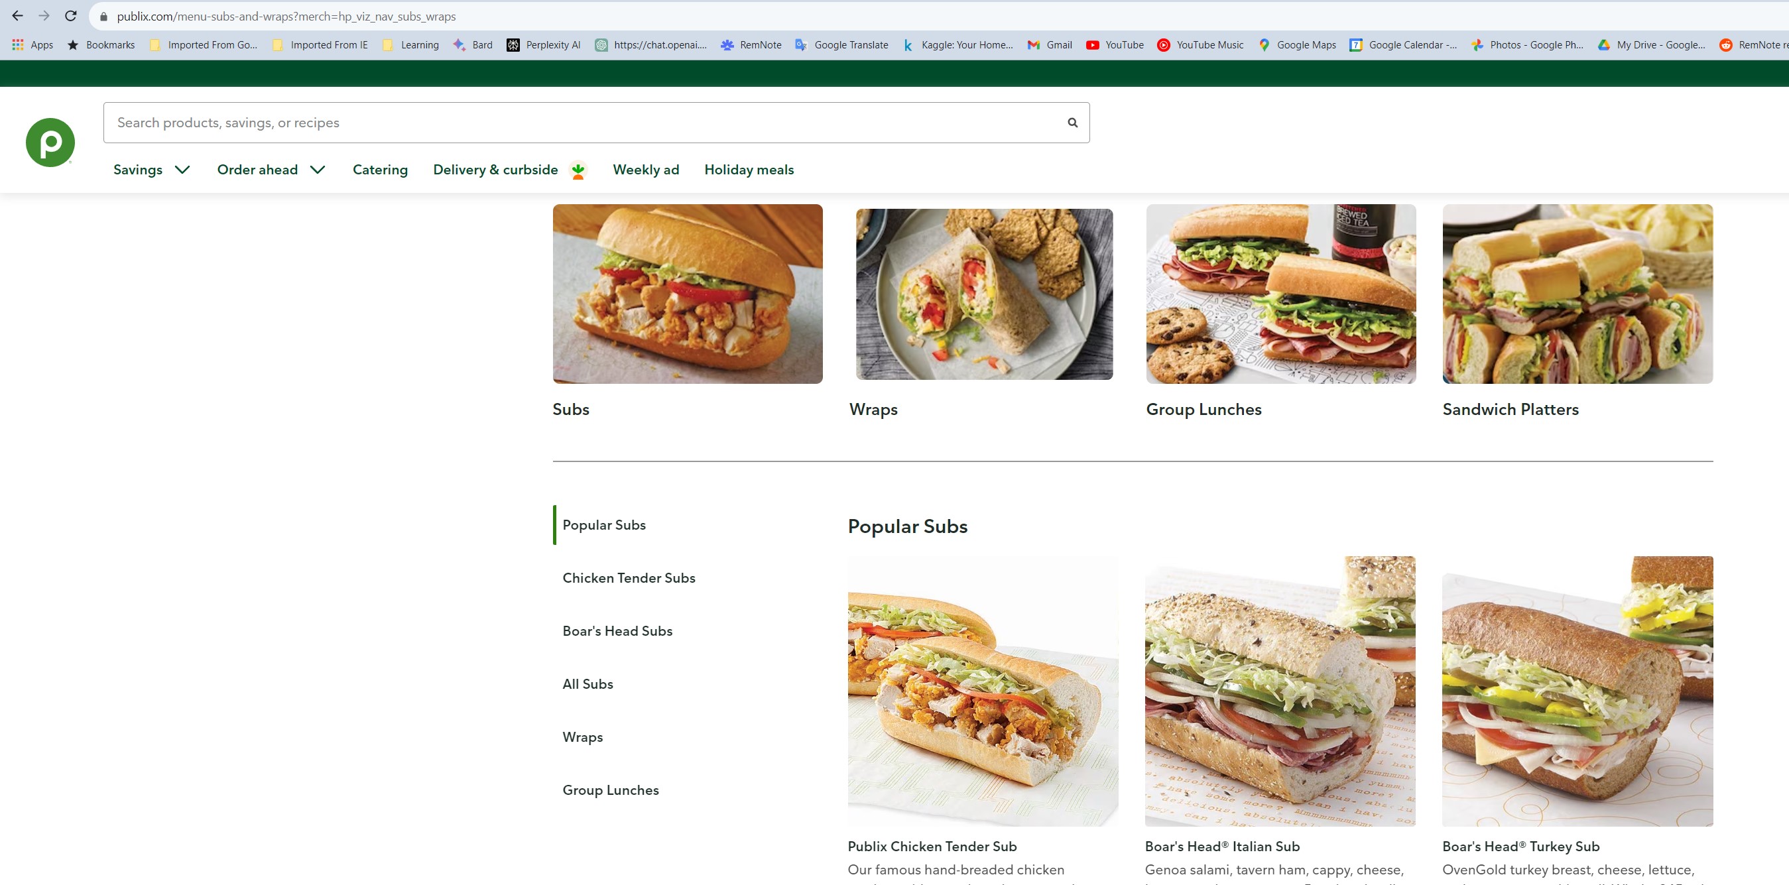The height and width of the screenshot is (885, 1789).
Task: Open the Boar's Head Turkey Sub photo
Action: (x=1577, y=691)
